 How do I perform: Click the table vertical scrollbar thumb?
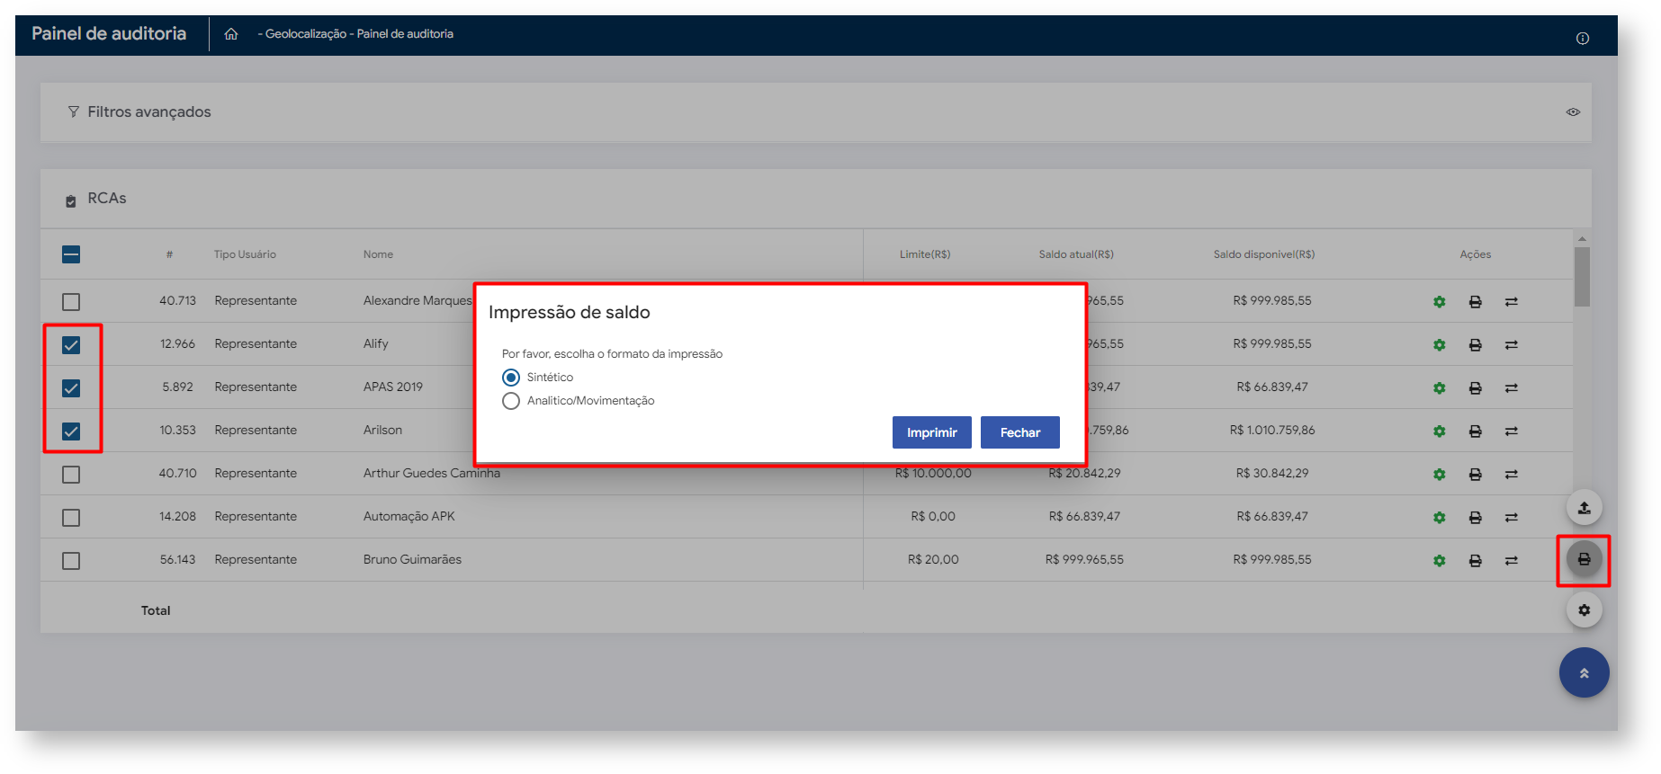[x=1582, y=277]
